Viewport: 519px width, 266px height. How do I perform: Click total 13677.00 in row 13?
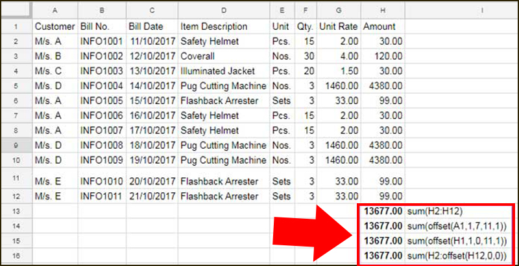(x=383, y=211)
